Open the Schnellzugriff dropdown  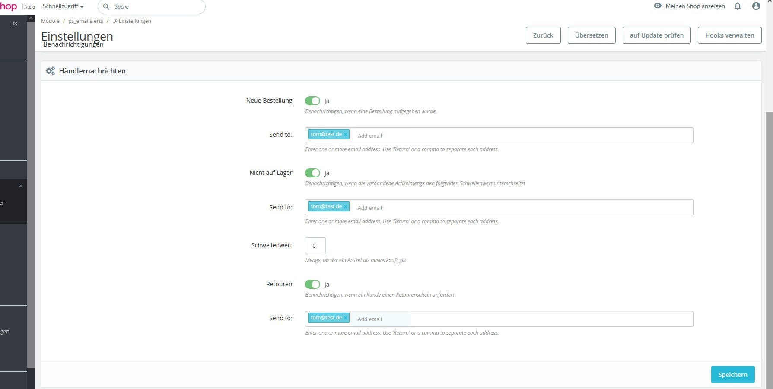tap(63, 6)
